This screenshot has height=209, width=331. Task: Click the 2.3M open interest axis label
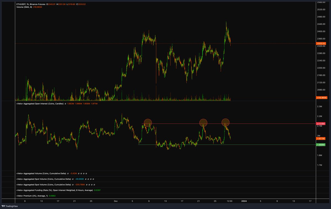(x=320, y=106)
